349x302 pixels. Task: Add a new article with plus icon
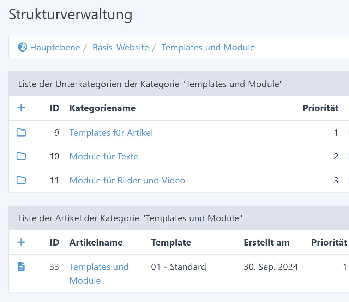pyautogui.click(x=21, y=242)
